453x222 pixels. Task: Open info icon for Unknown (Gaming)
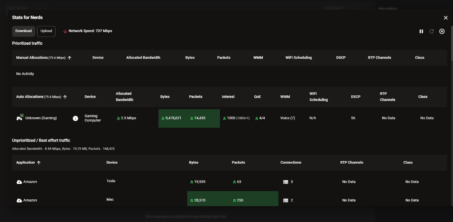(75, 118)
